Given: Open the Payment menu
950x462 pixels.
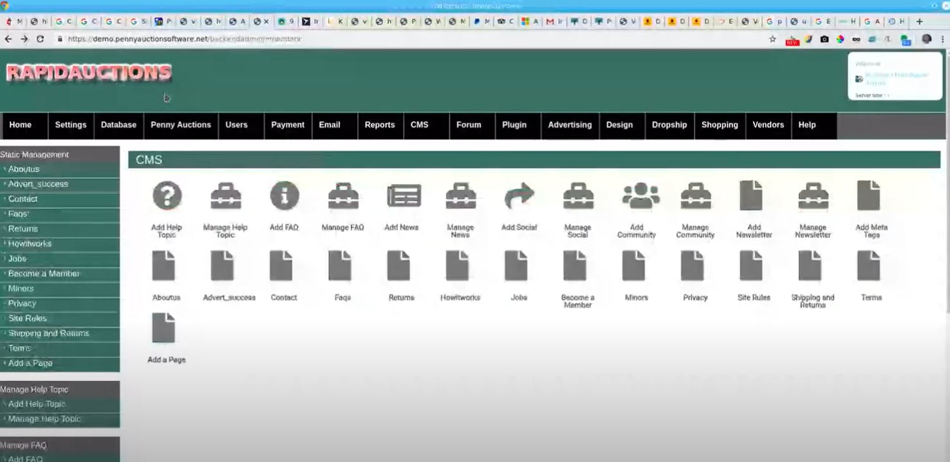Looking at the screenshot, I should click(x=288, y=125).
